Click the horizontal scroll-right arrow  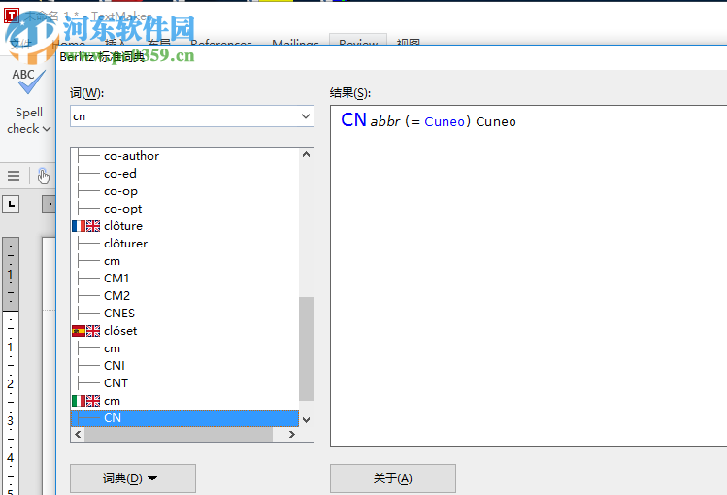coord(291,434)
